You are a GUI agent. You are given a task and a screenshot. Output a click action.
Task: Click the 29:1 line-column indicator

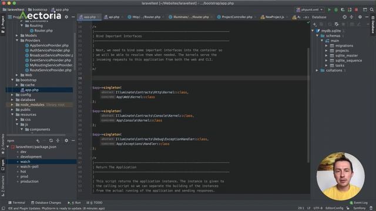tap(301, 209)
